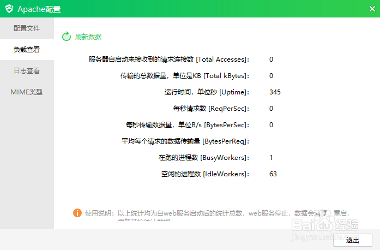This screenshot has width=380, height=250.
Task: Click the ReqPerSec label text
Action: tap(211, 109)
